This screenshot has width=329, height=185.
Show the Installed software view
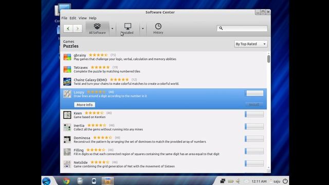point(127,29)
